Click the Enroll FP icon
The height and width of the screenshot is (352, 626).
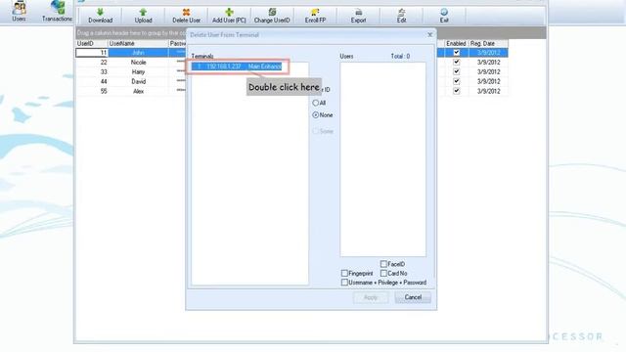coord(315,13)
